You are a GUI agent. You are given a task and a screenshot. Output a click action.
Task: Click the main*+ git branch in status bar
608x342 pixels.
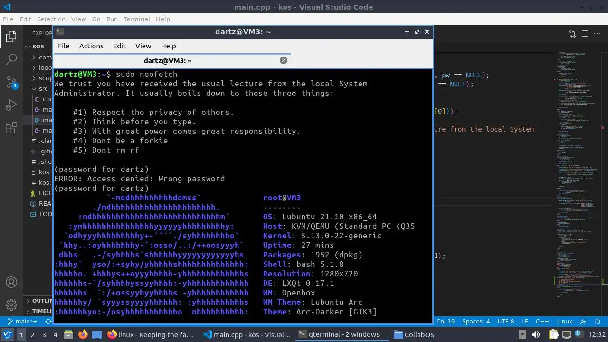pyautogui.click(x=22, y=322)
